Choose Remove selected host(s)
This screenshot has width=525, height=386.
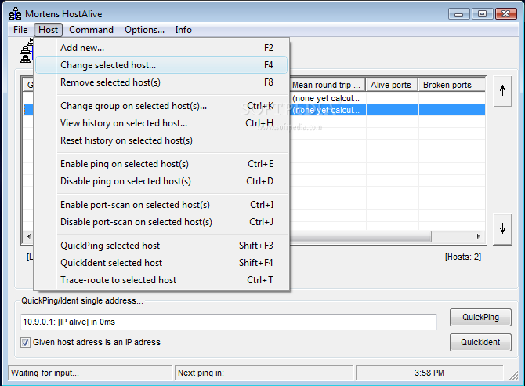point(161,82)
